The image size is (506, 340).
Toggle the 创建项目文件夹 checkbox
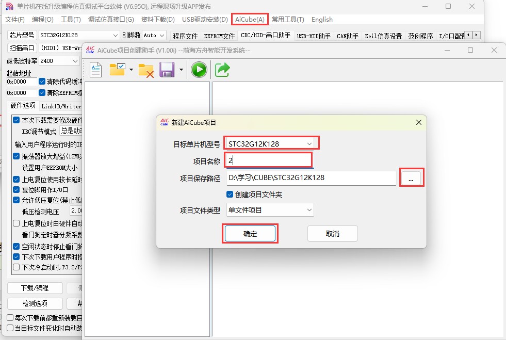point(230,195)
